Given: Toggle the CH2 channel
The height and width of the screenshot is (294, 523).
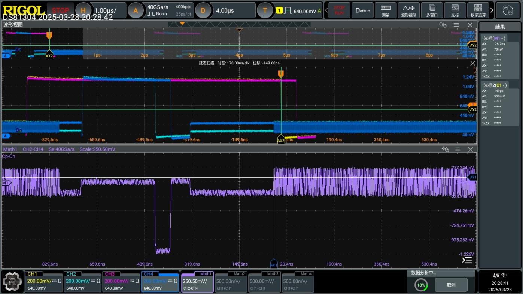Looking at the screenshot, I should point(82,281).
